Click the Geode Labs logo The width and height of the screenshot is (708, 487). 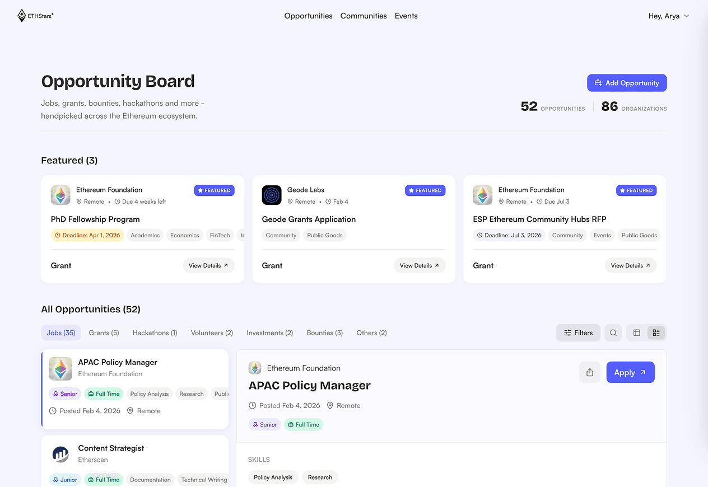click(x=272, y=195)
